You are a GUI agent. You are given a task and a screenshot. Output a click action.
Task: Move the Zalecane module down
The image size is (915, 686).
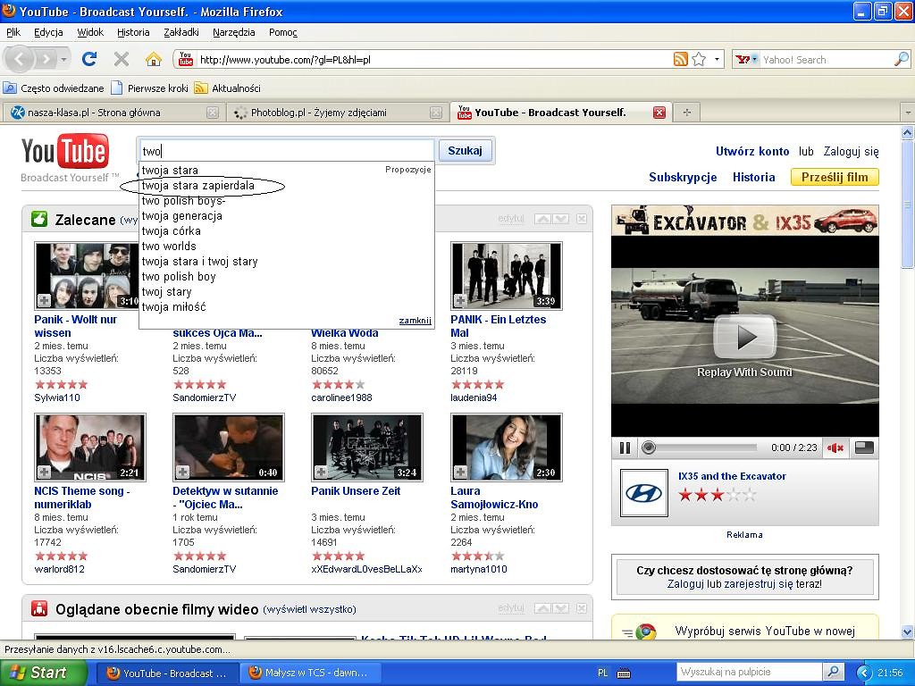[560, 219]
